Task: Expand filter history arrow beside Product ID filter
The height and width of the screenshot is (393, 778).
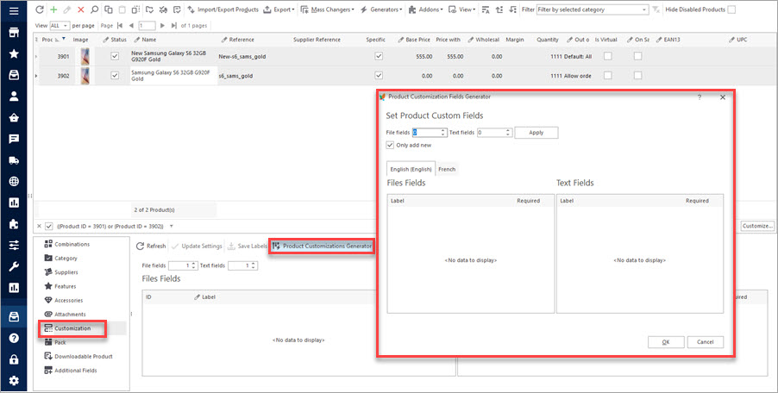Action: click(171, 226)
